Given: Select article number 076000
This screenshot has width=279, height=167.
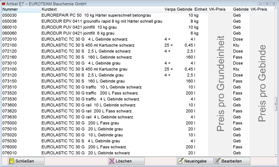Looking at the screenshot, I should (x=10, y=147).
